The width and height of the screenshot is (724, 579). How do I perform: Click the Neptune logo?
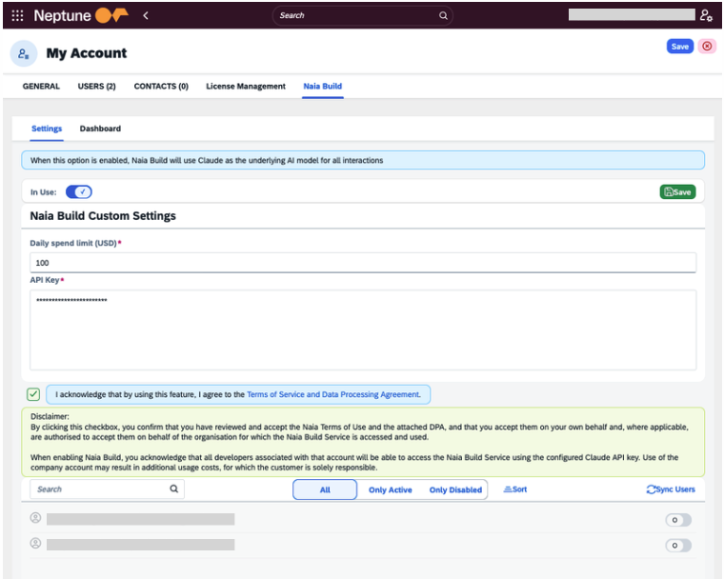(x=81, y=15)
